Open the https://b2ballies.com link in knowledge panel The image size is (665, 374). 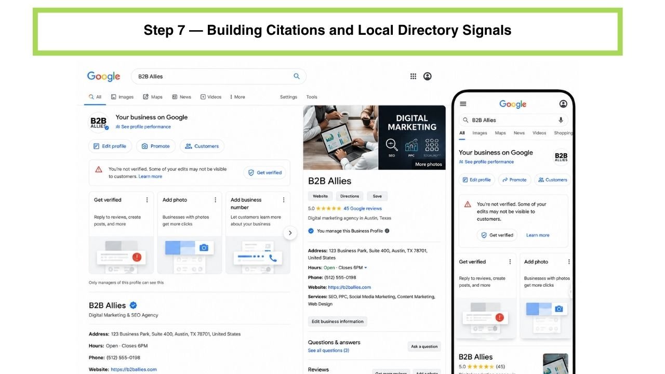coord(350,287)
